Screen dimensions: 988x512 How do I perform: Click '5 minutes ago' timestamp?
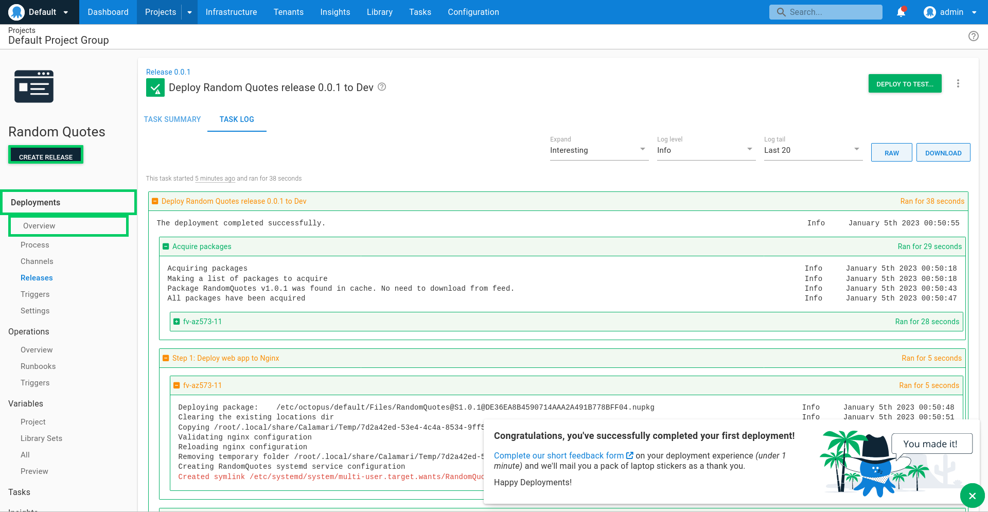point(215,179)
